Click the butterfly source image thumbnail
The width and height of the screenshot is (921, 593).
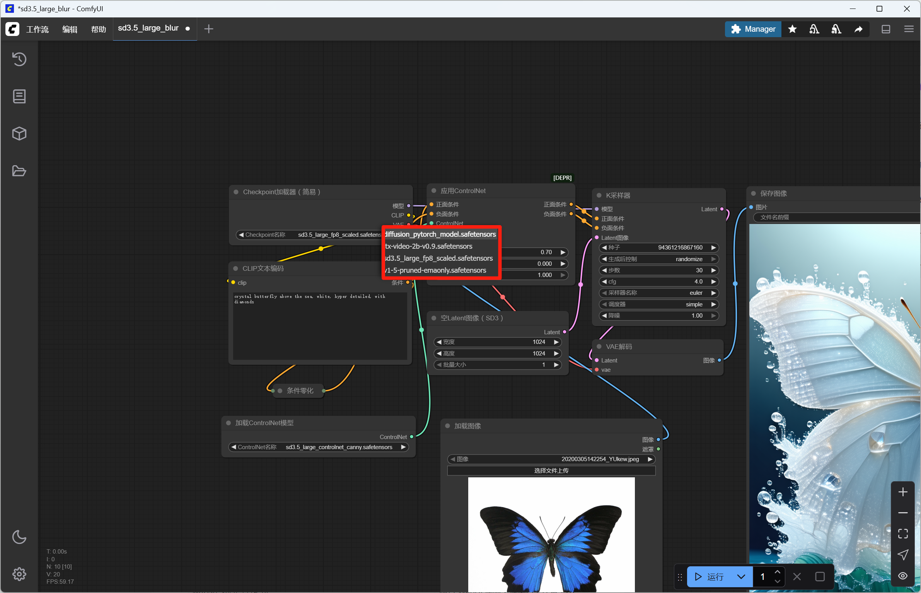tap(551, 535)
